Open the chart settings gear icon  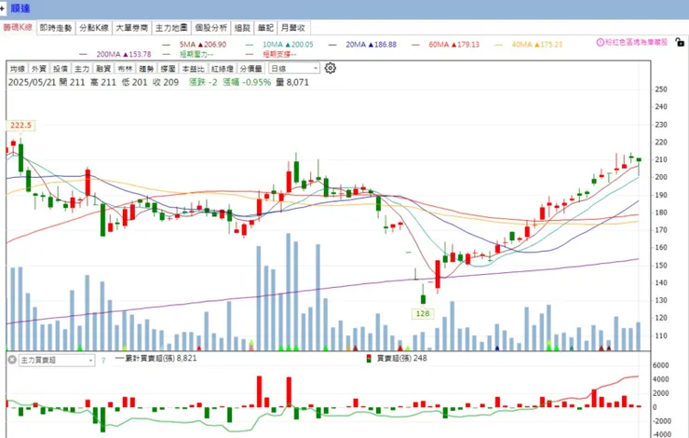[x=330, y=68]
